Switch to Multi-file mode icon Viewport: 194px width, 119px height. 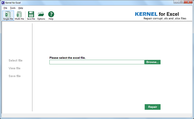(19, 16)
